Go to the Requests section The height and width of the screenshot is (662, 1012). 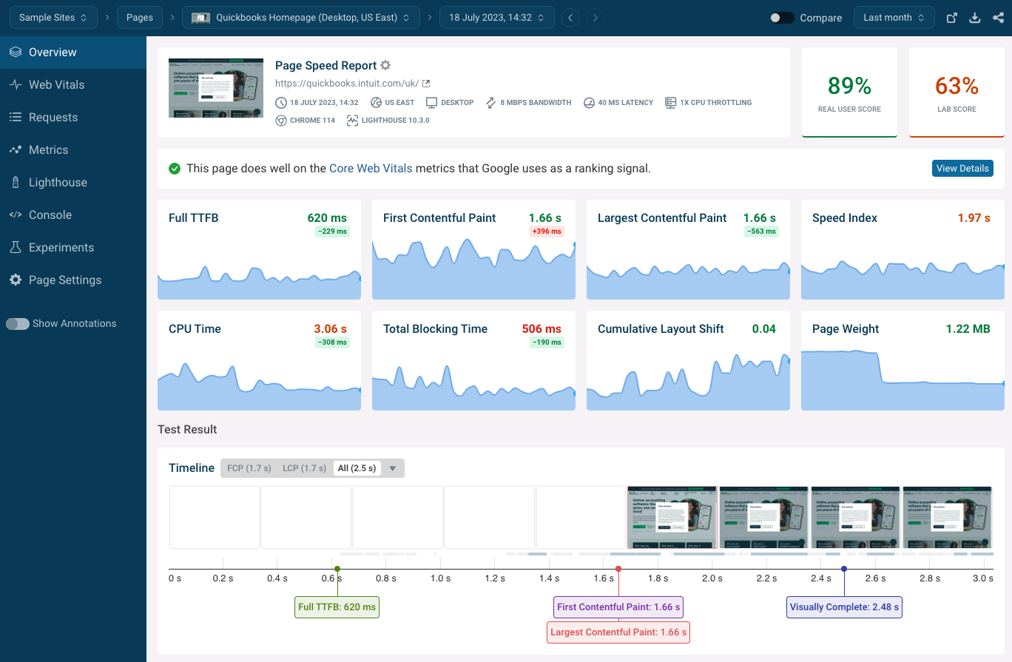click(x=73, y=118)
